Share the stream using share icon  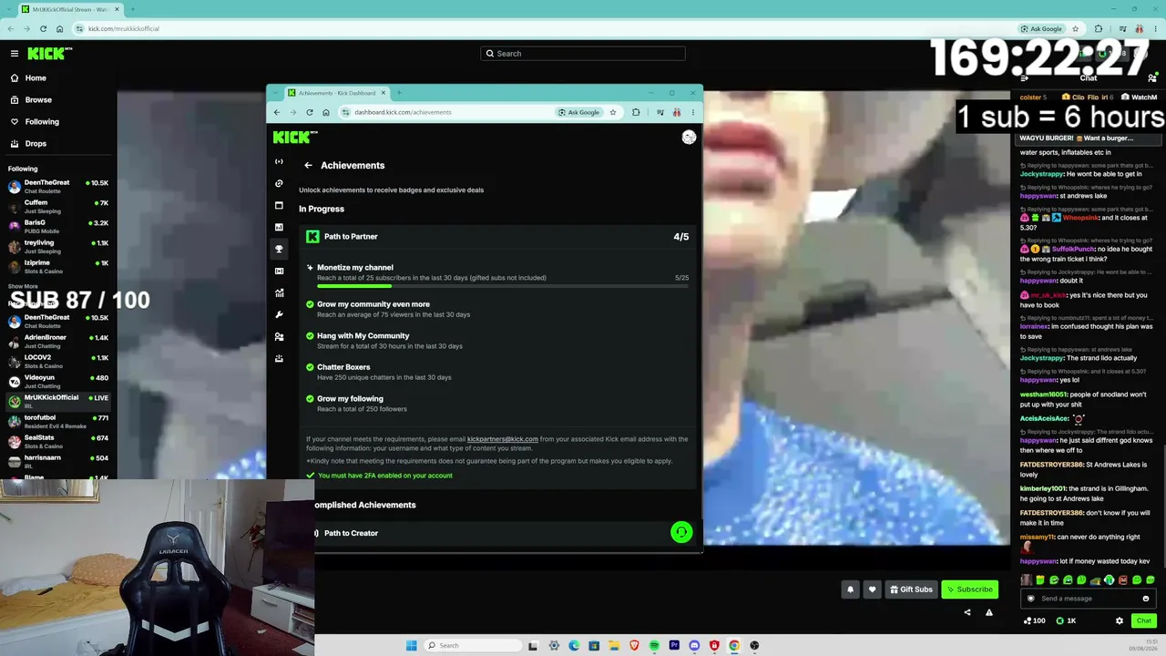point(967,612)
